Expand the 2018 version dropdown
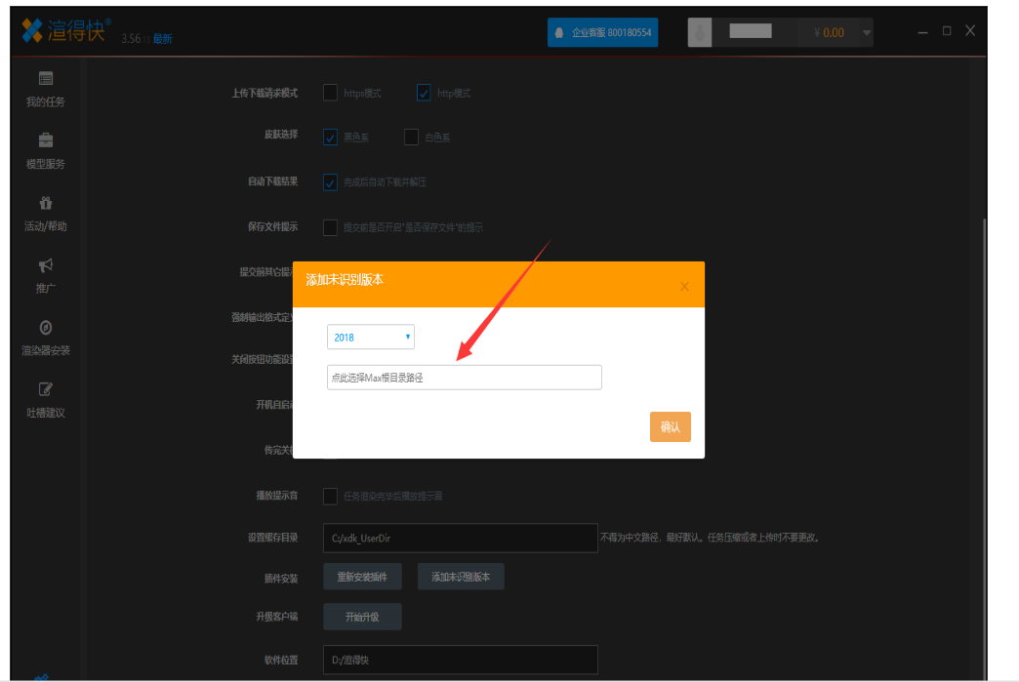 pyautogui.click(x=371, y=337)
